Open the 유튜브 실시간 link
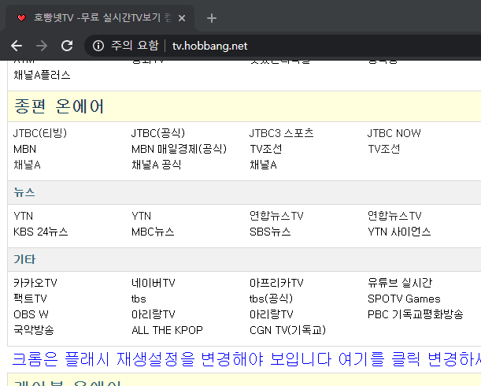481x386 pixels. click(400, 283)
